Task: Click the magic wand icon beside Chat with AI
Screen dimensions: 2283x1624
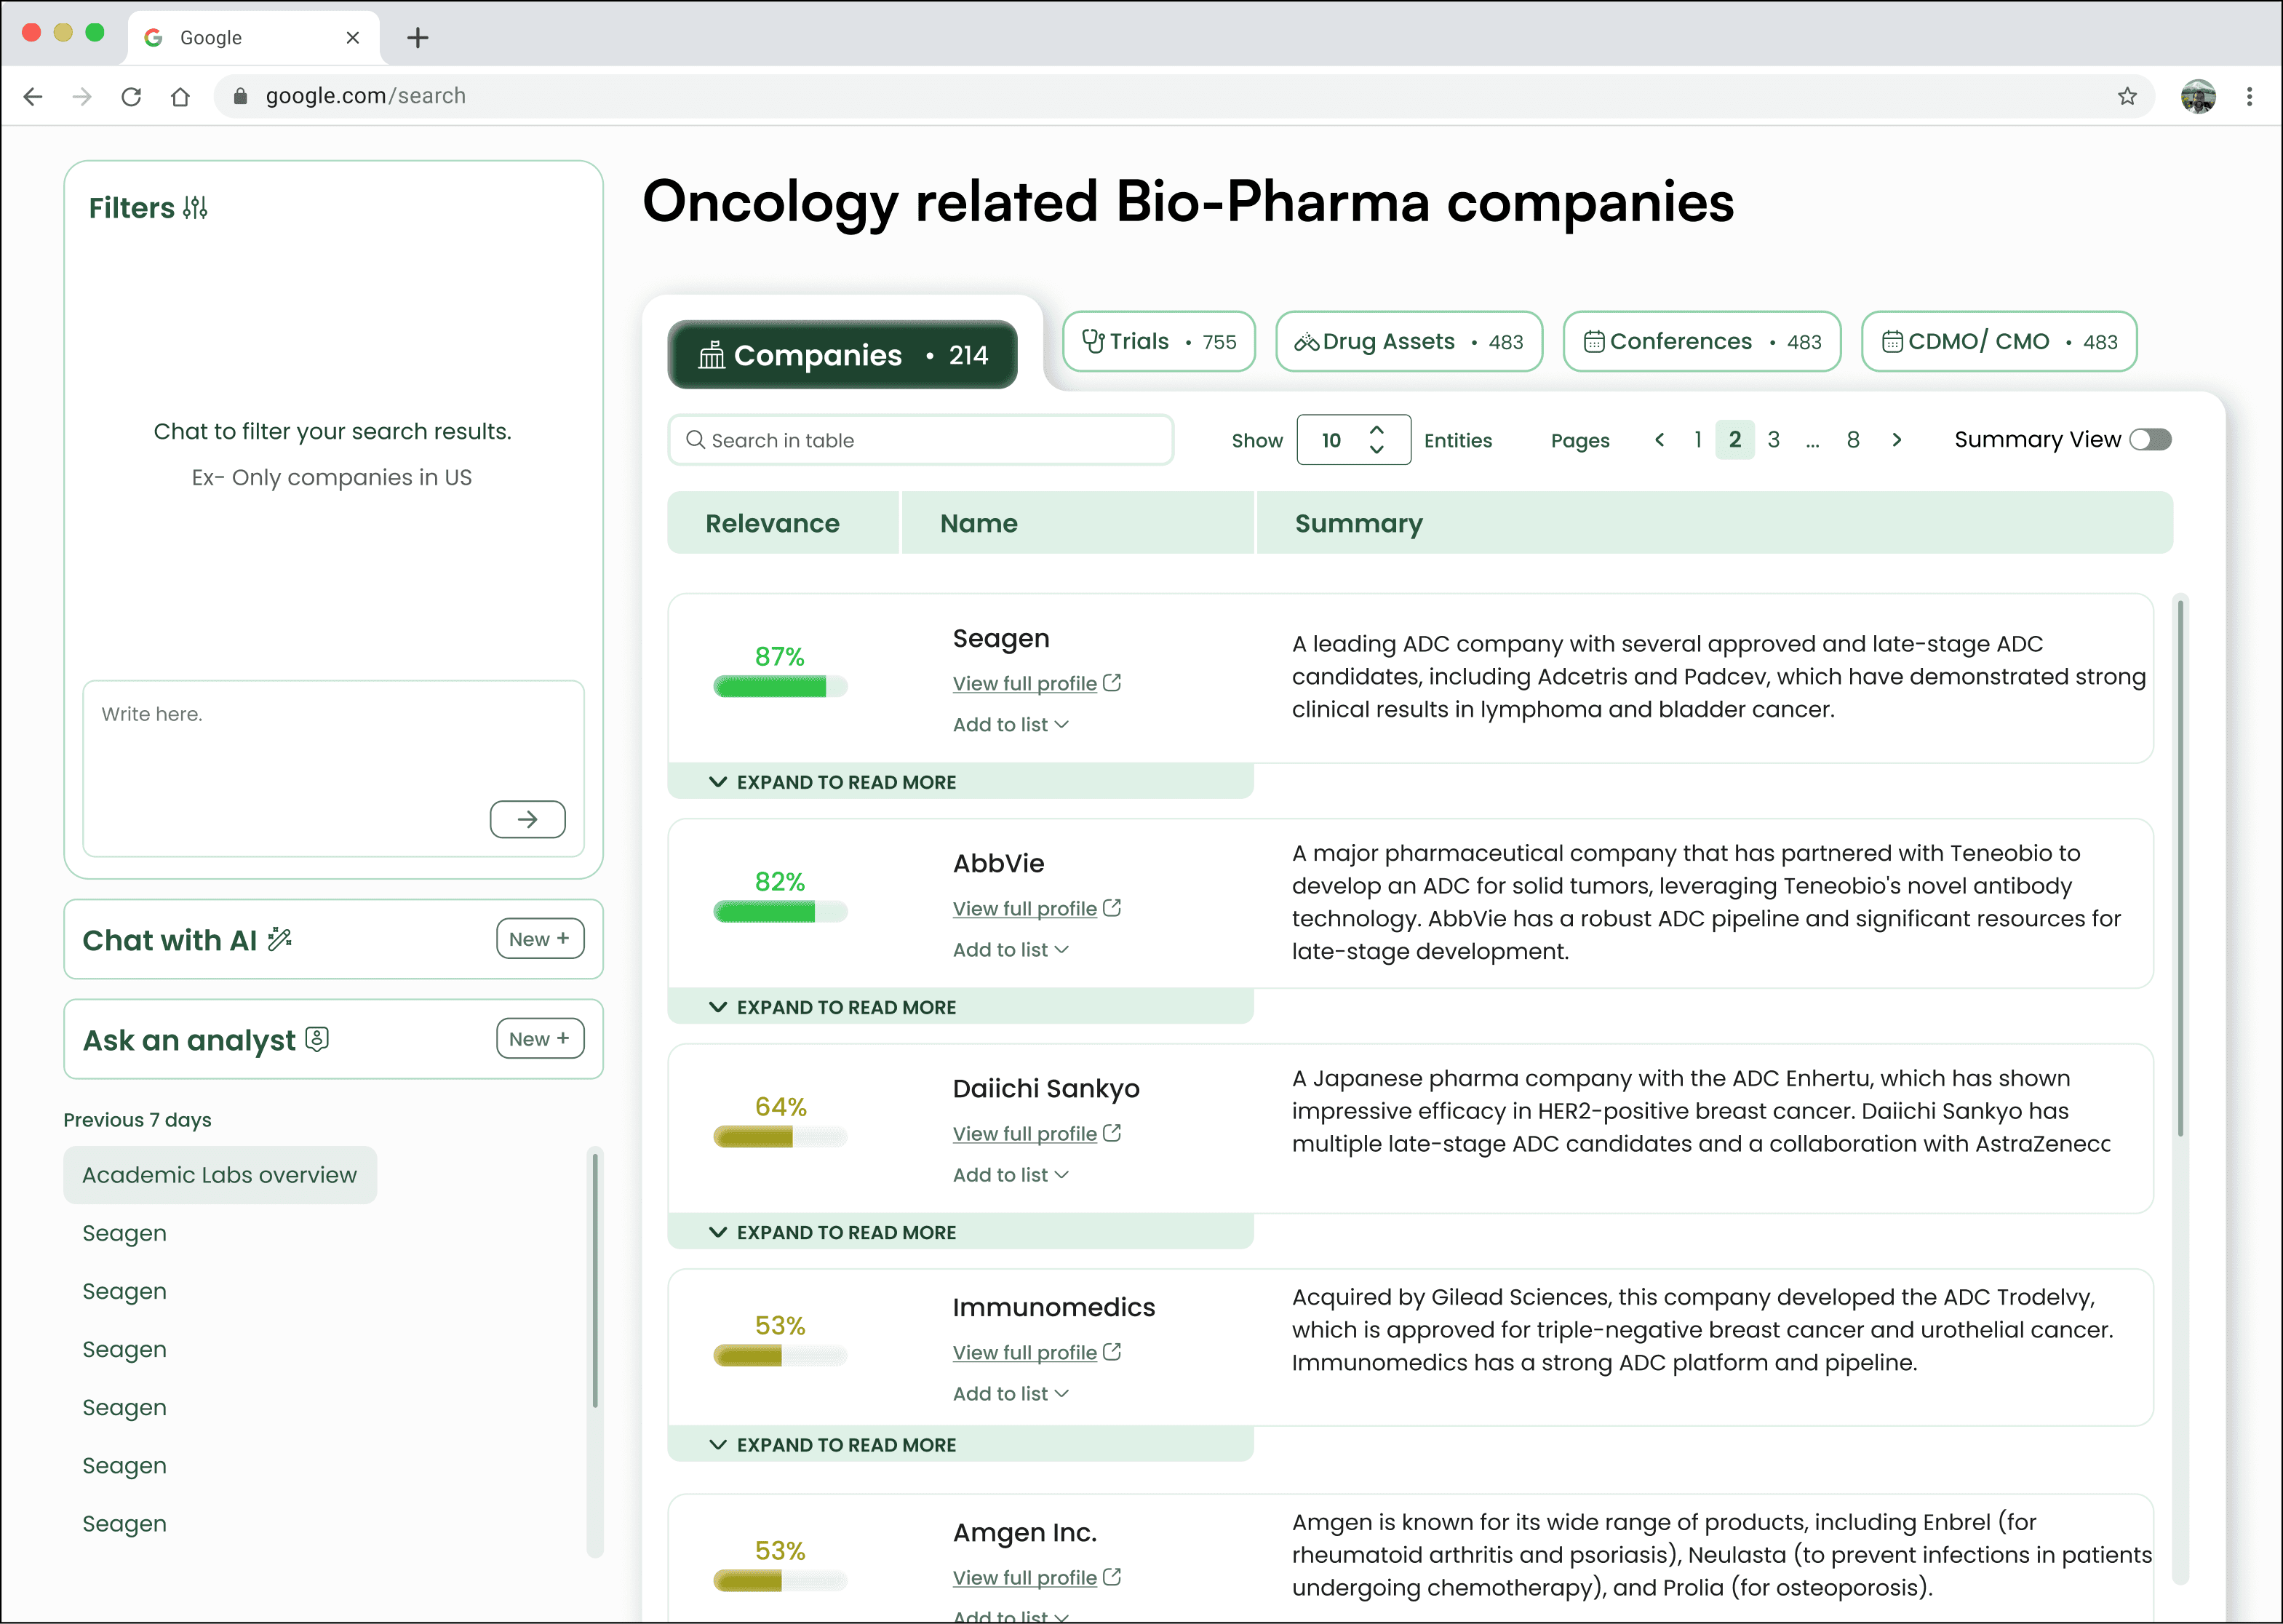Action: pyautogui.click(x=280, y=939)
